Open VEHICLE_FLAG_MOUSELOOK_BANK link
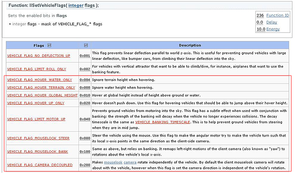Viewport: 295px width, 173px height. click(x=38, y=152)
